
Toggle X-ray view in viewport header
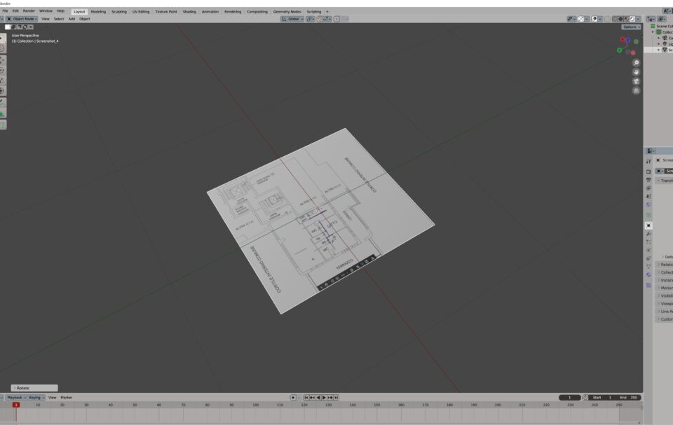click(x=607, y=19)
